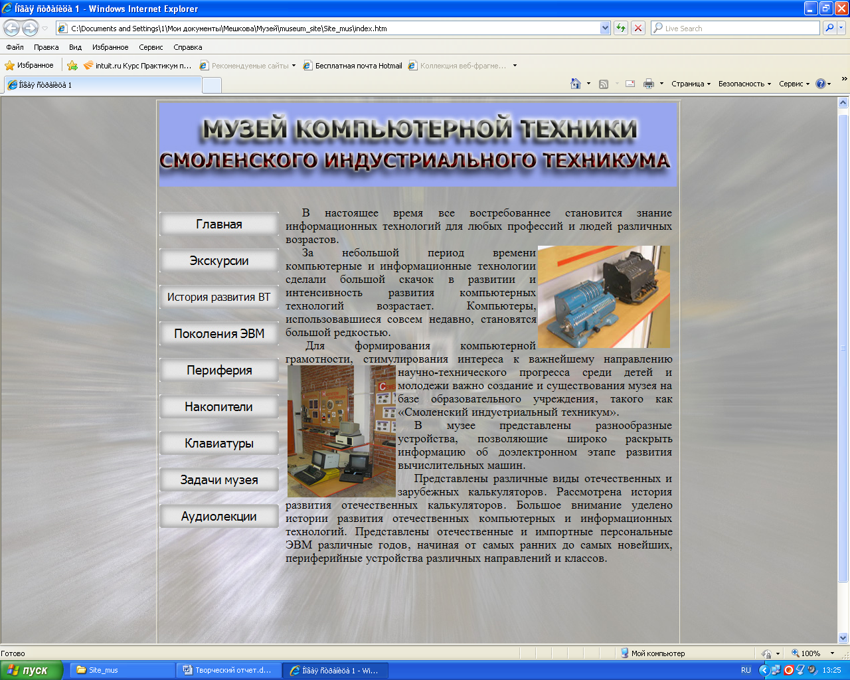Expand the «Рекомендуемые сайты» dropdown

point(294,66)
